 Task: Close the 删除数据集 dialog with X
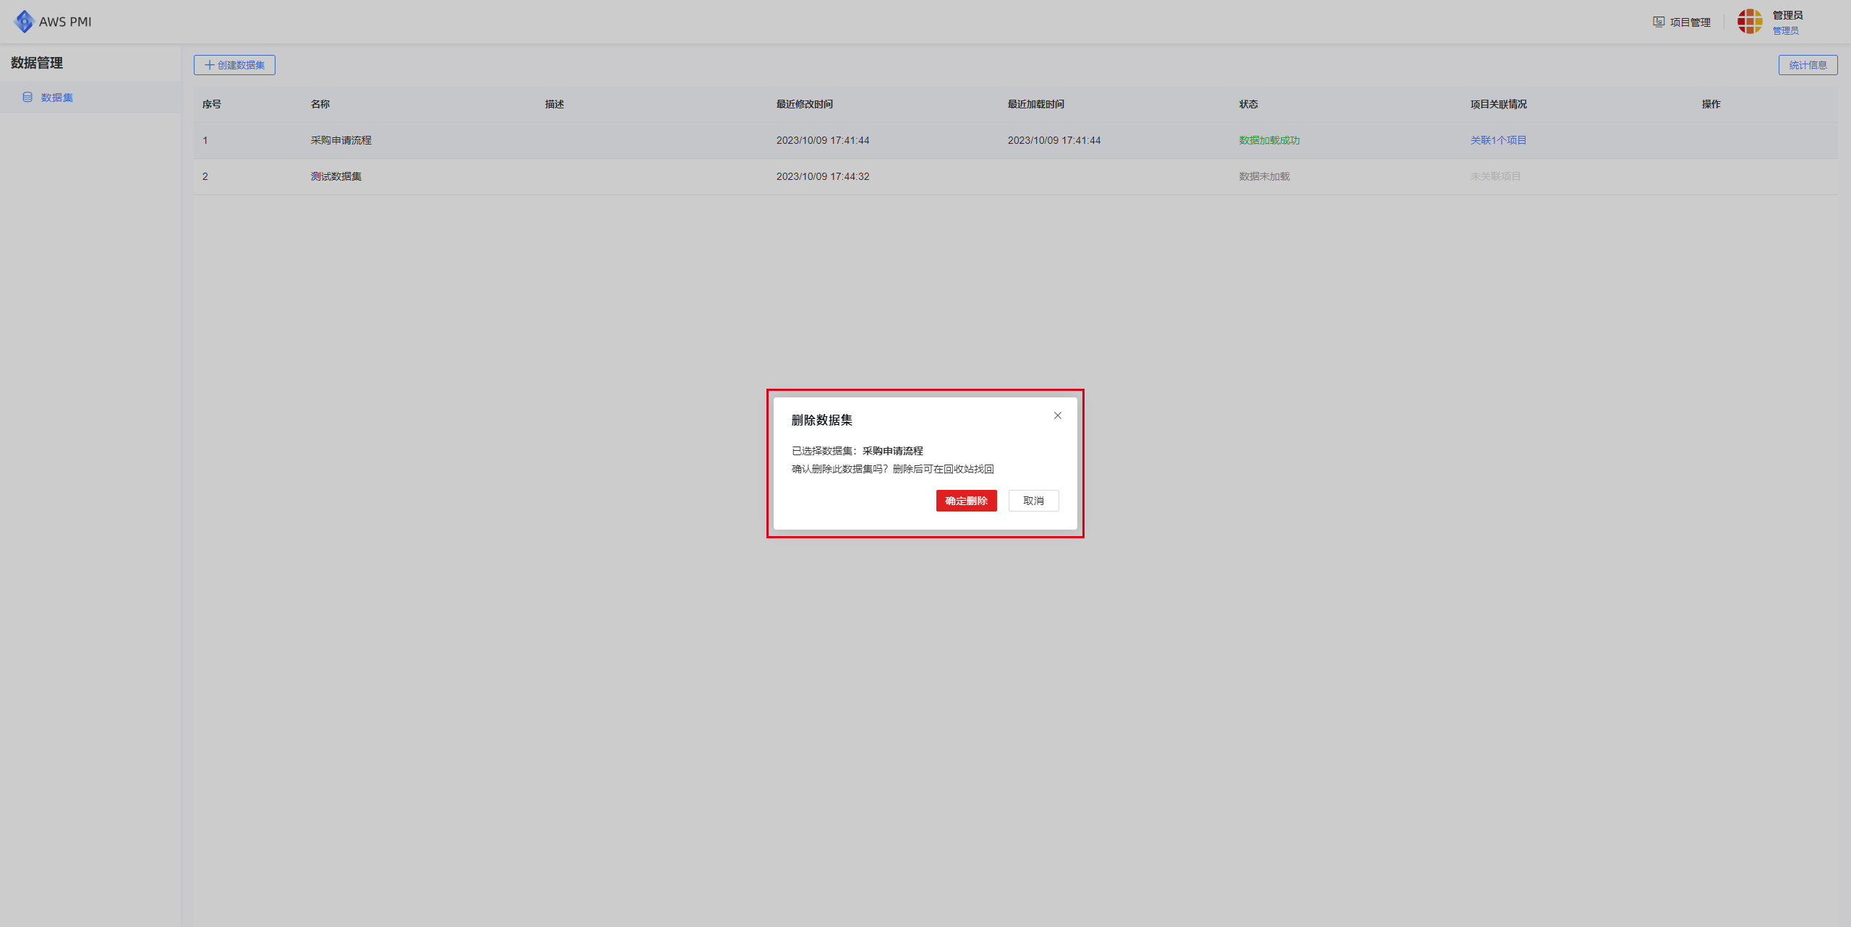[x=1057, y=415]
